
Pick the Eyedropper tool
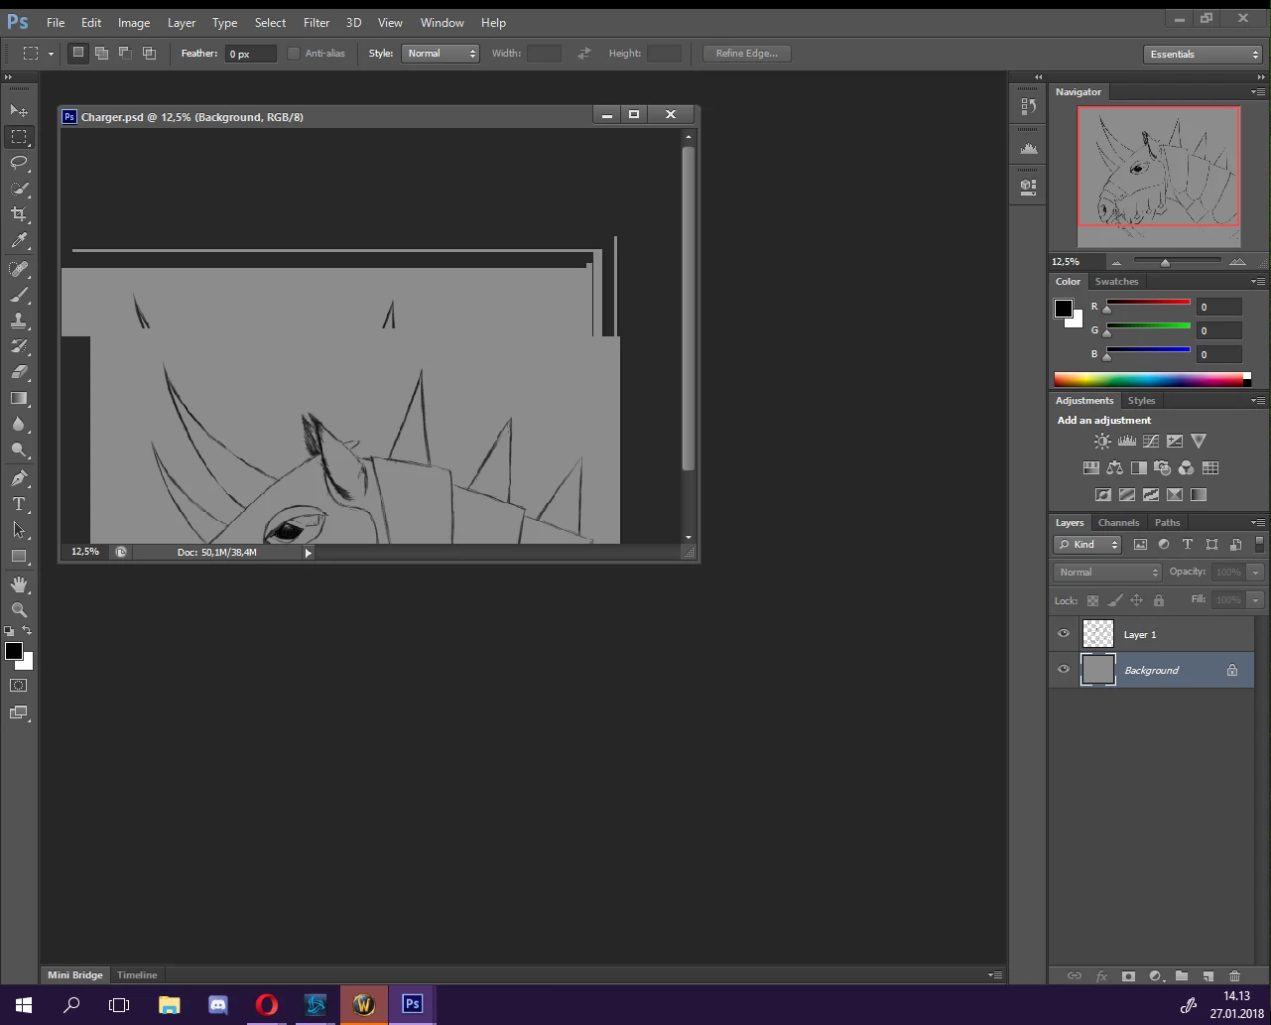click(x=19, y=241)
